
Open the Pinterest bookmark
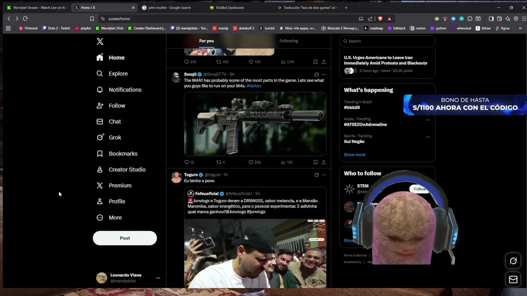click(28, 28)
